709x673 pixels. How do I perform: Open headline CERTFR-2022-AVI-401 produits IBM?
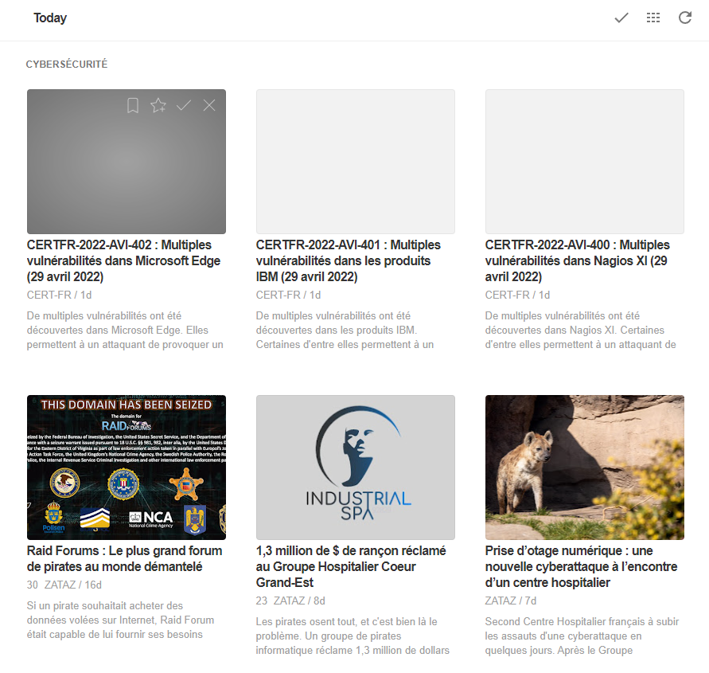click(x=349, y=260)
